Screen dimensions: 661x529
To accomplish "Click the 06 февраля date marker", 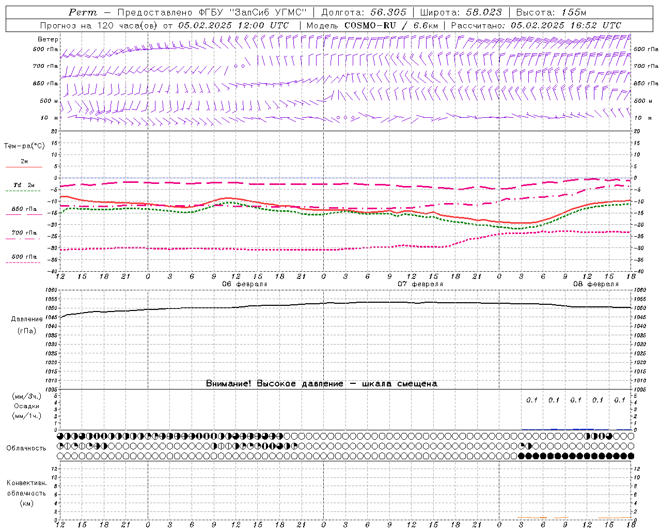I will 245,284.
